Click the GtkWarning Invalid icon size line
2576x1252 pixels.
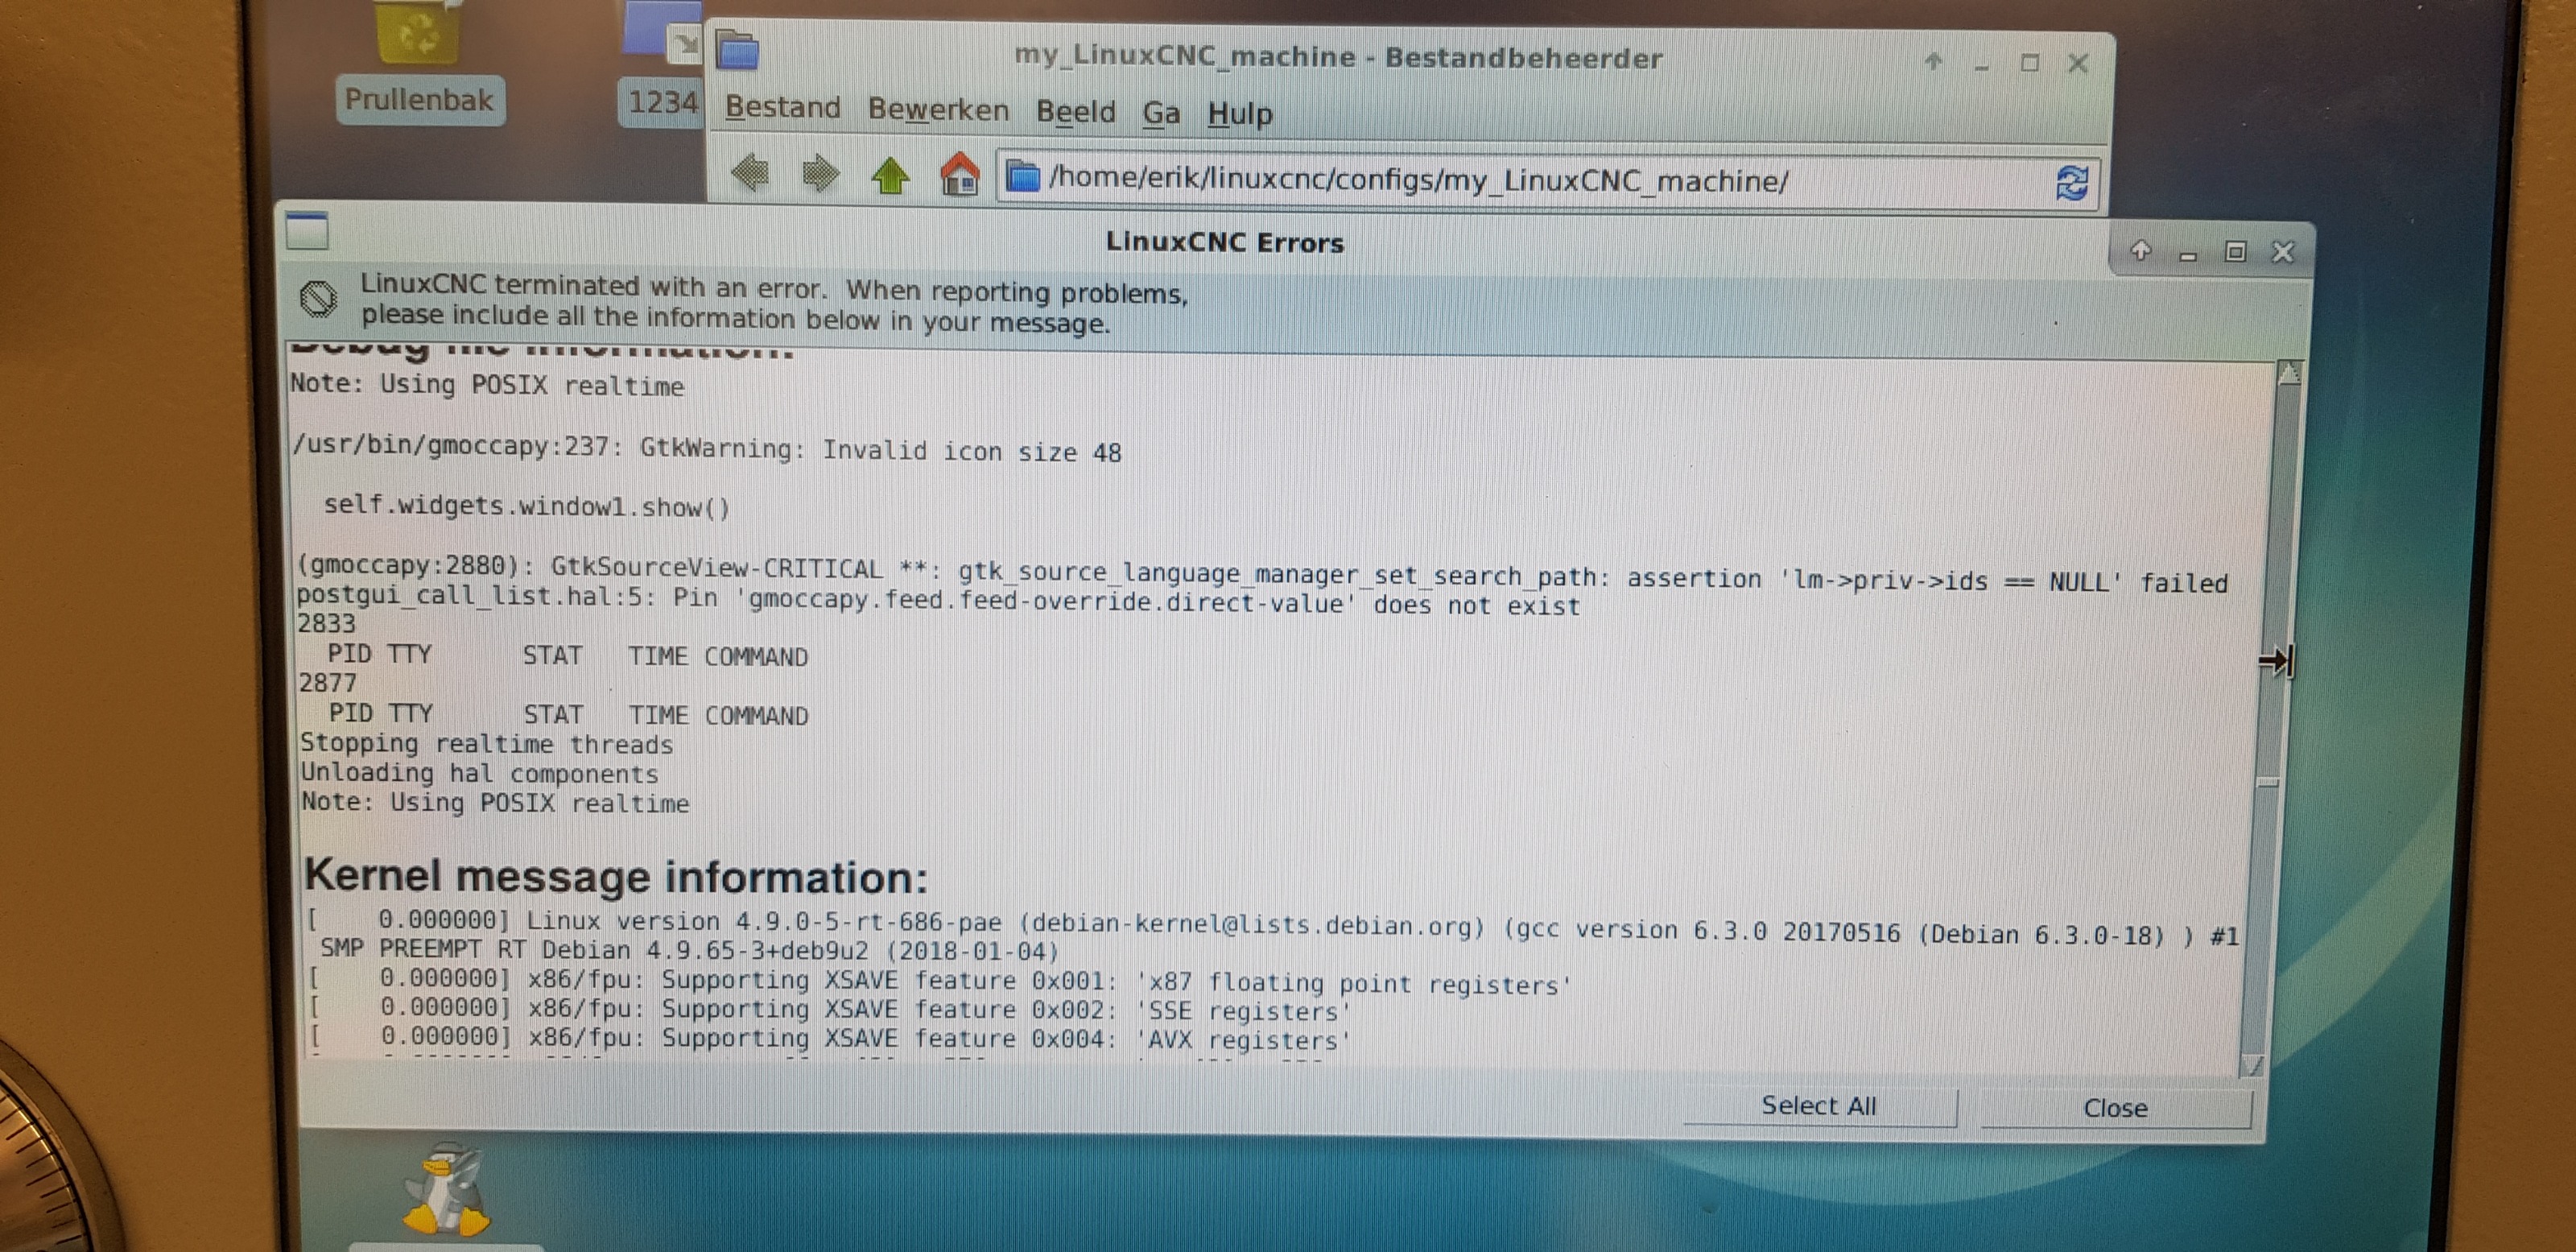coord(707,448)
